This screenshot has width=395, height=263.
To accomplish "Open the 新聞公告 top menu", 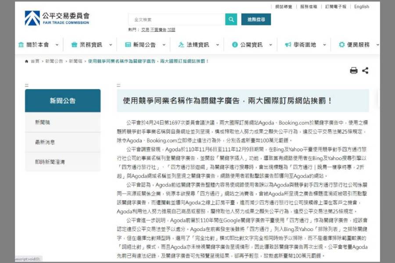I will point(144,45).
